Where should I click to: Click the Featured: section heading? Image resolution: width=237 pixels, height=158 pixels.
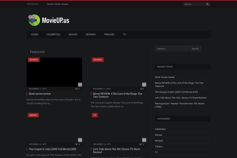tap(38, 52)
